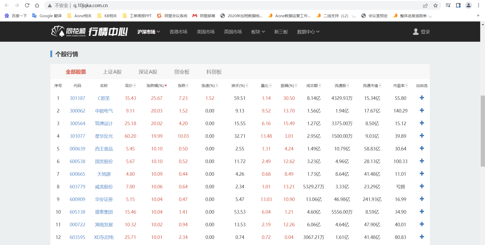Viewport: 485px width, 245px height.
Task: Sort table by 量比 column
Action: (266, 86)
